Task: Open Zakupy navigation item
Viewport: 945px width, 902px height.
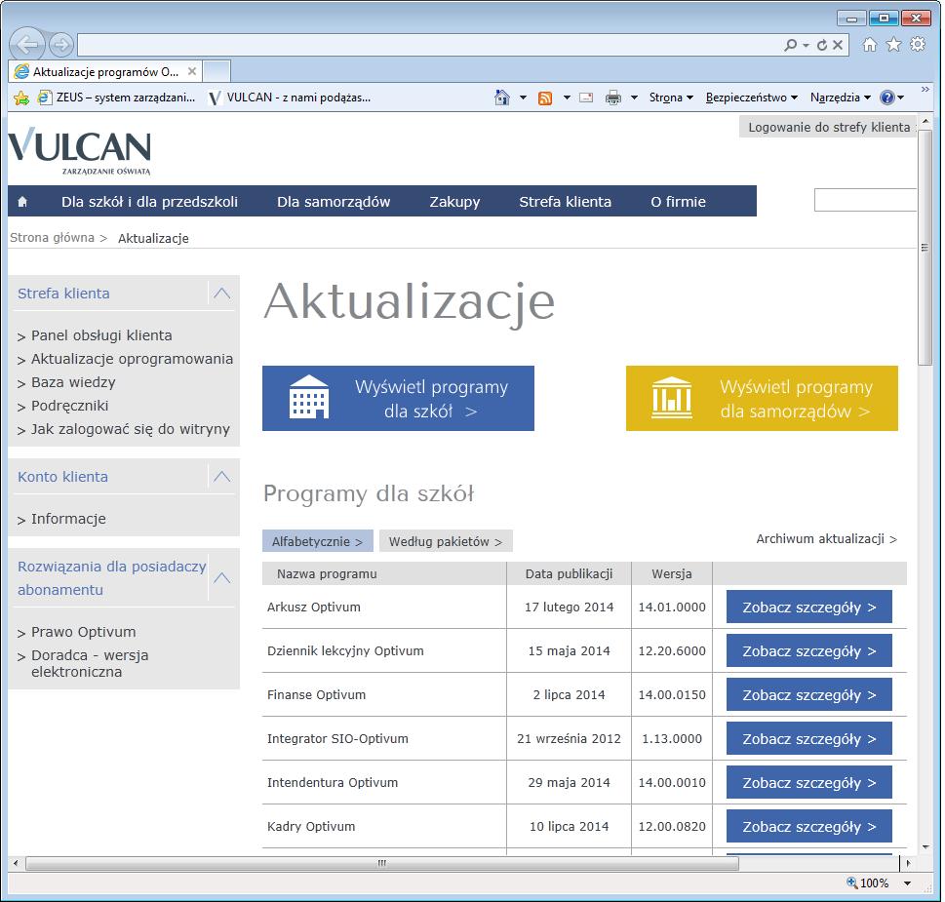Action: [x=454, y=202]
